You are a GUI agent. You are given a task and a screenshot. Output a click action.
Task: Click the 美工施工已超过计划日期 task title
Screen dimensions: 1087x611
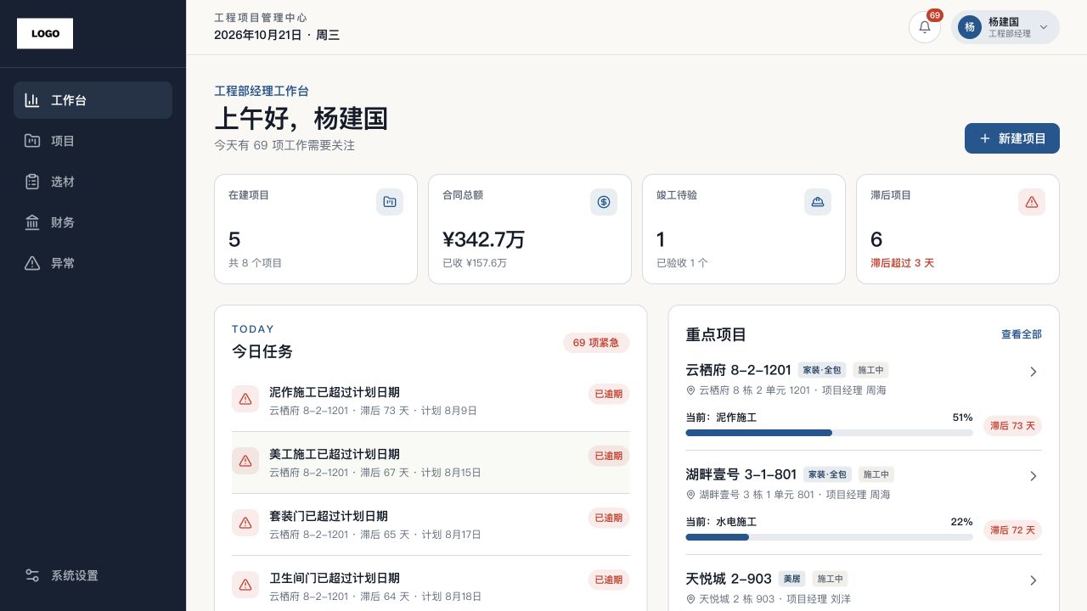tap(335, 454)
